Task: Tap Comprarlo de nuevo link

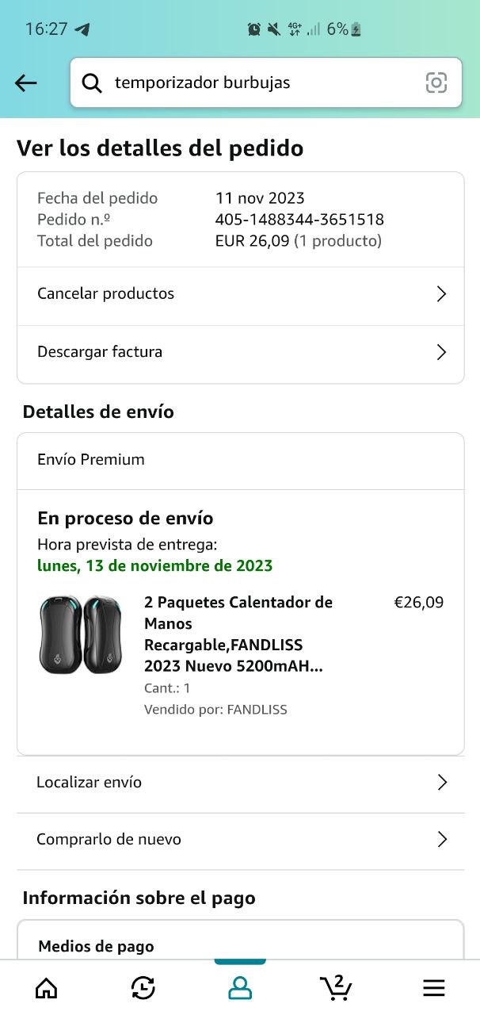Action: pos(109,839)
